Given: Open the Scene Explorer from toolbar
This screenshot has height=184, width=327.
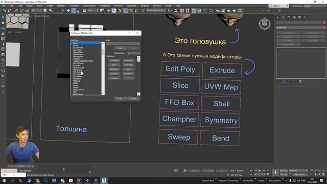Looking at the screenshot, I should (x=182, y=11).
